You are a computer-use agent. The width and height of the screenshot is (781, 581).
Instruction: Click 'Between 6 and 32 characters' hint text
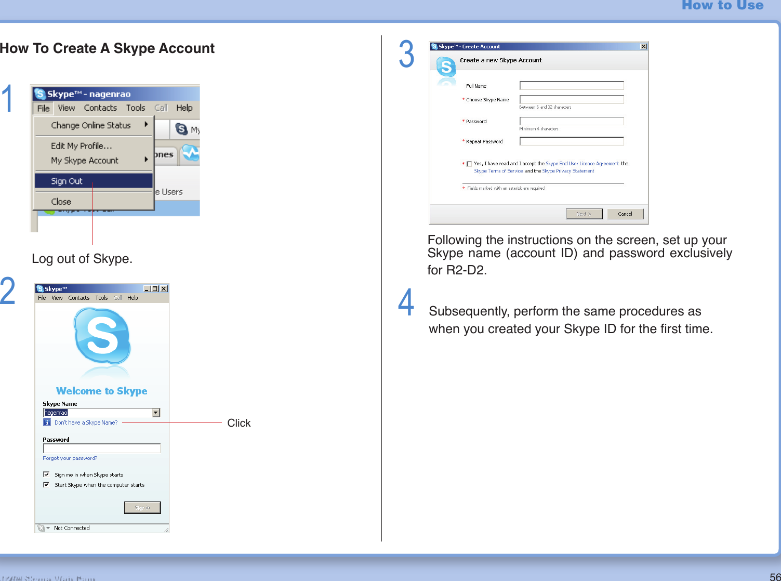point(545,107)
